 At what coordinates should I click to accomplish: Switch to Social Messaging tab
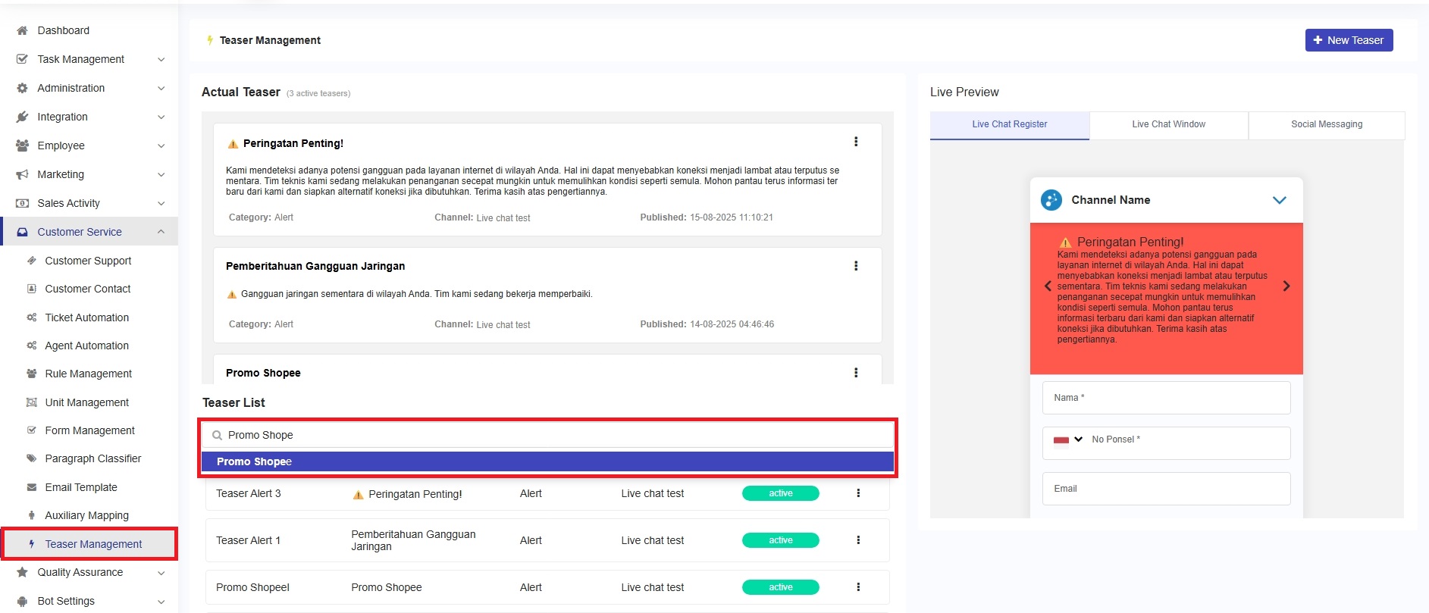tap(1326, 124)
